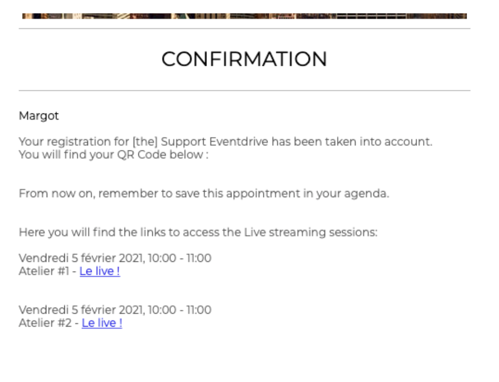
Task: Click the 'Atelier #2' label
Action: click(x=45, y=323)
